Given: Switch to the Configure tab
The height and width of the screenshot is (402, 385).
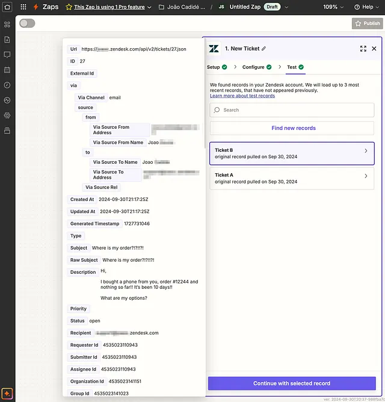Looking at the screenshot, I should tap(257, 67).
